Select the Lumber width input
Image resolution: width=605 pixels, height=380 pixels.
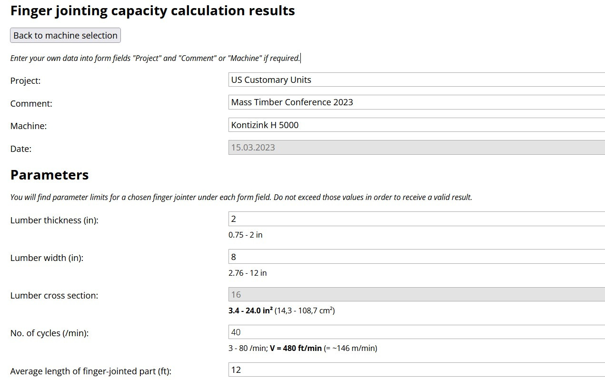[417, 257]
